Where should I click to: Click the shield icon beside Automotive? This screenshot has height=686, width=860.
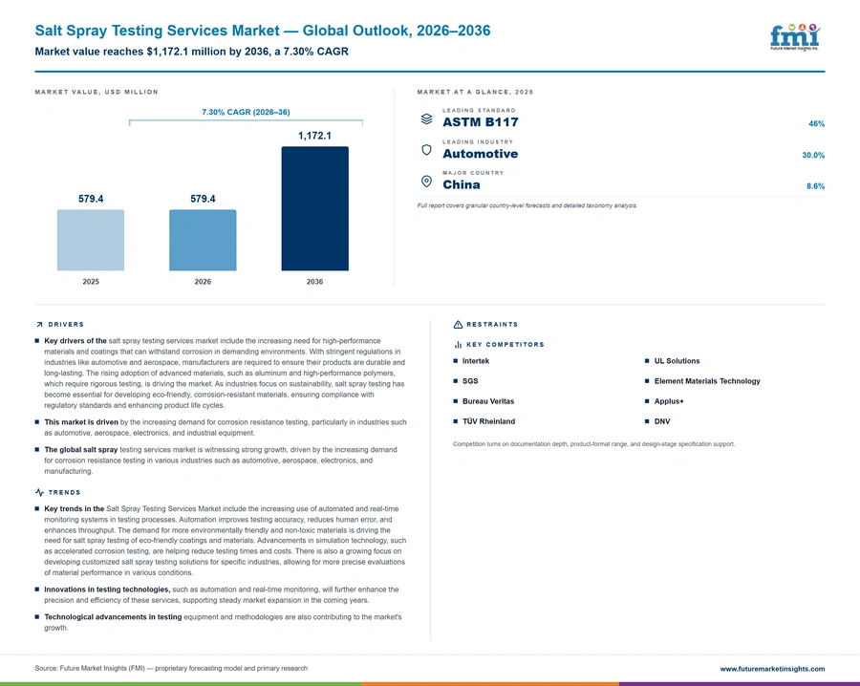[426, 150]
